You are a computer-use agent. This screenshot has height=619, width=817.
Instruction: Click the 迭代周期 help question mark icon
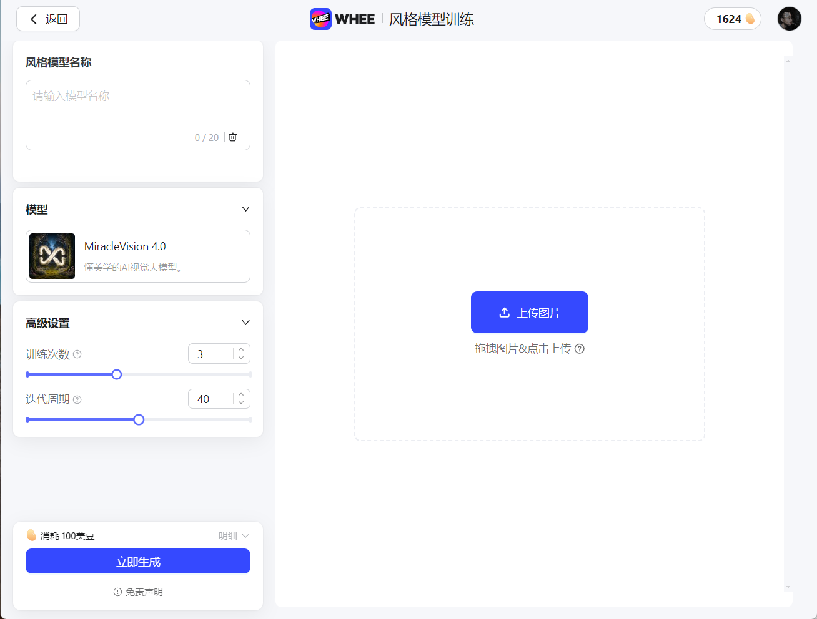[x=77, y=399]
